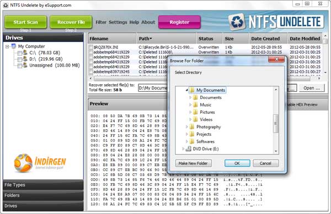
Task: Click the Make New Folder button
Action: 194,163
